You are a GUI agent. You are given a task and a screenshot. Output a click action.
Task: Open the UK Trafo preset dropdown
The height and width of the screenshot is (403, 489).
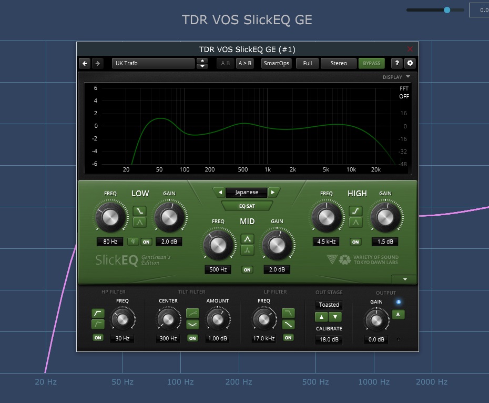[153, 63]
